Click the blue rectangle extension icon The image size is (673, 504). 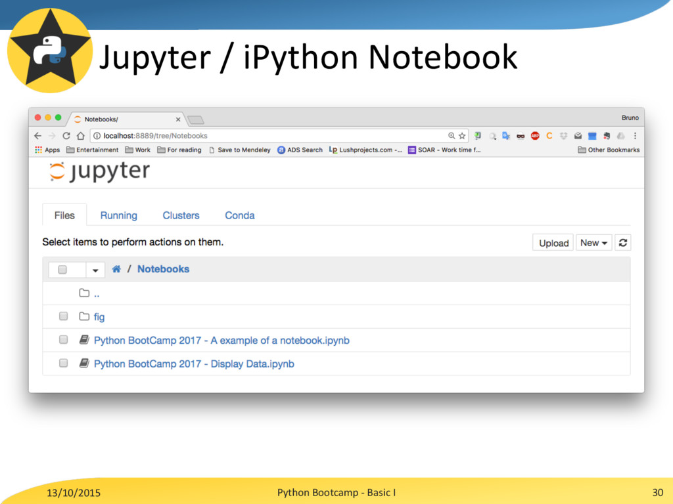[x=592, y=136]
